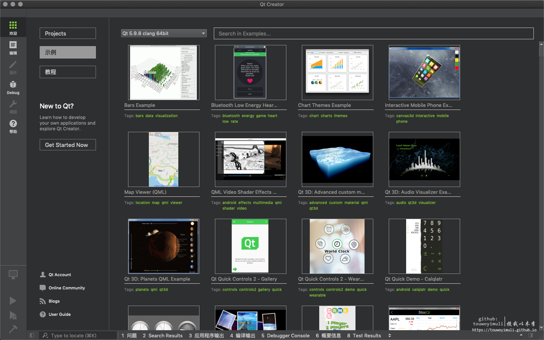Click the locator magnifier icon
Image resolution: width=544 pixels, height=340 pixels.
coord(45,335)
